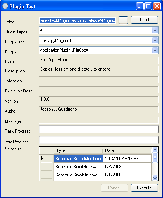Select the Schedule.ScheduledTime cell
The image size is (163, 198).
[x=79, y=159]
